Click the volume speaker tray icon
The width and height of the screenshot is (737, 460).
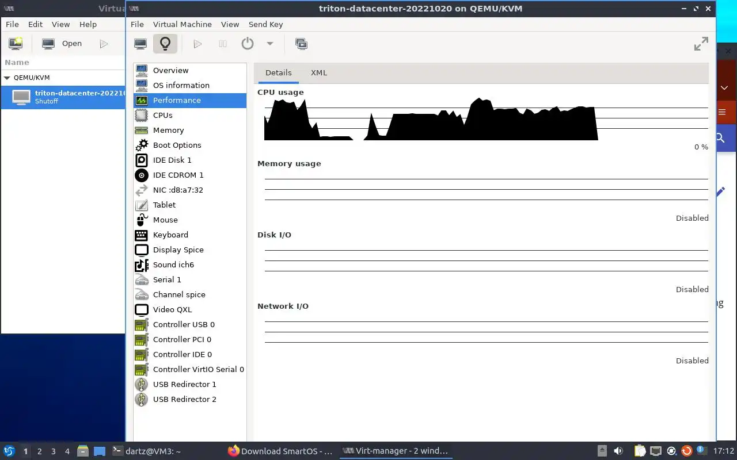(x=618, y=451)
